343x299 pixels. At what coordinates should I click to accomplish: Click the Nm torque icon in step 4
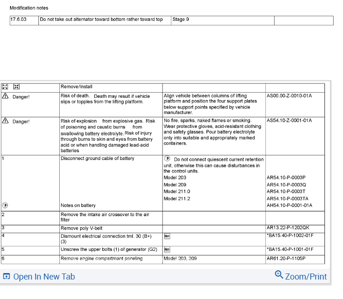[x=167, y=236]
